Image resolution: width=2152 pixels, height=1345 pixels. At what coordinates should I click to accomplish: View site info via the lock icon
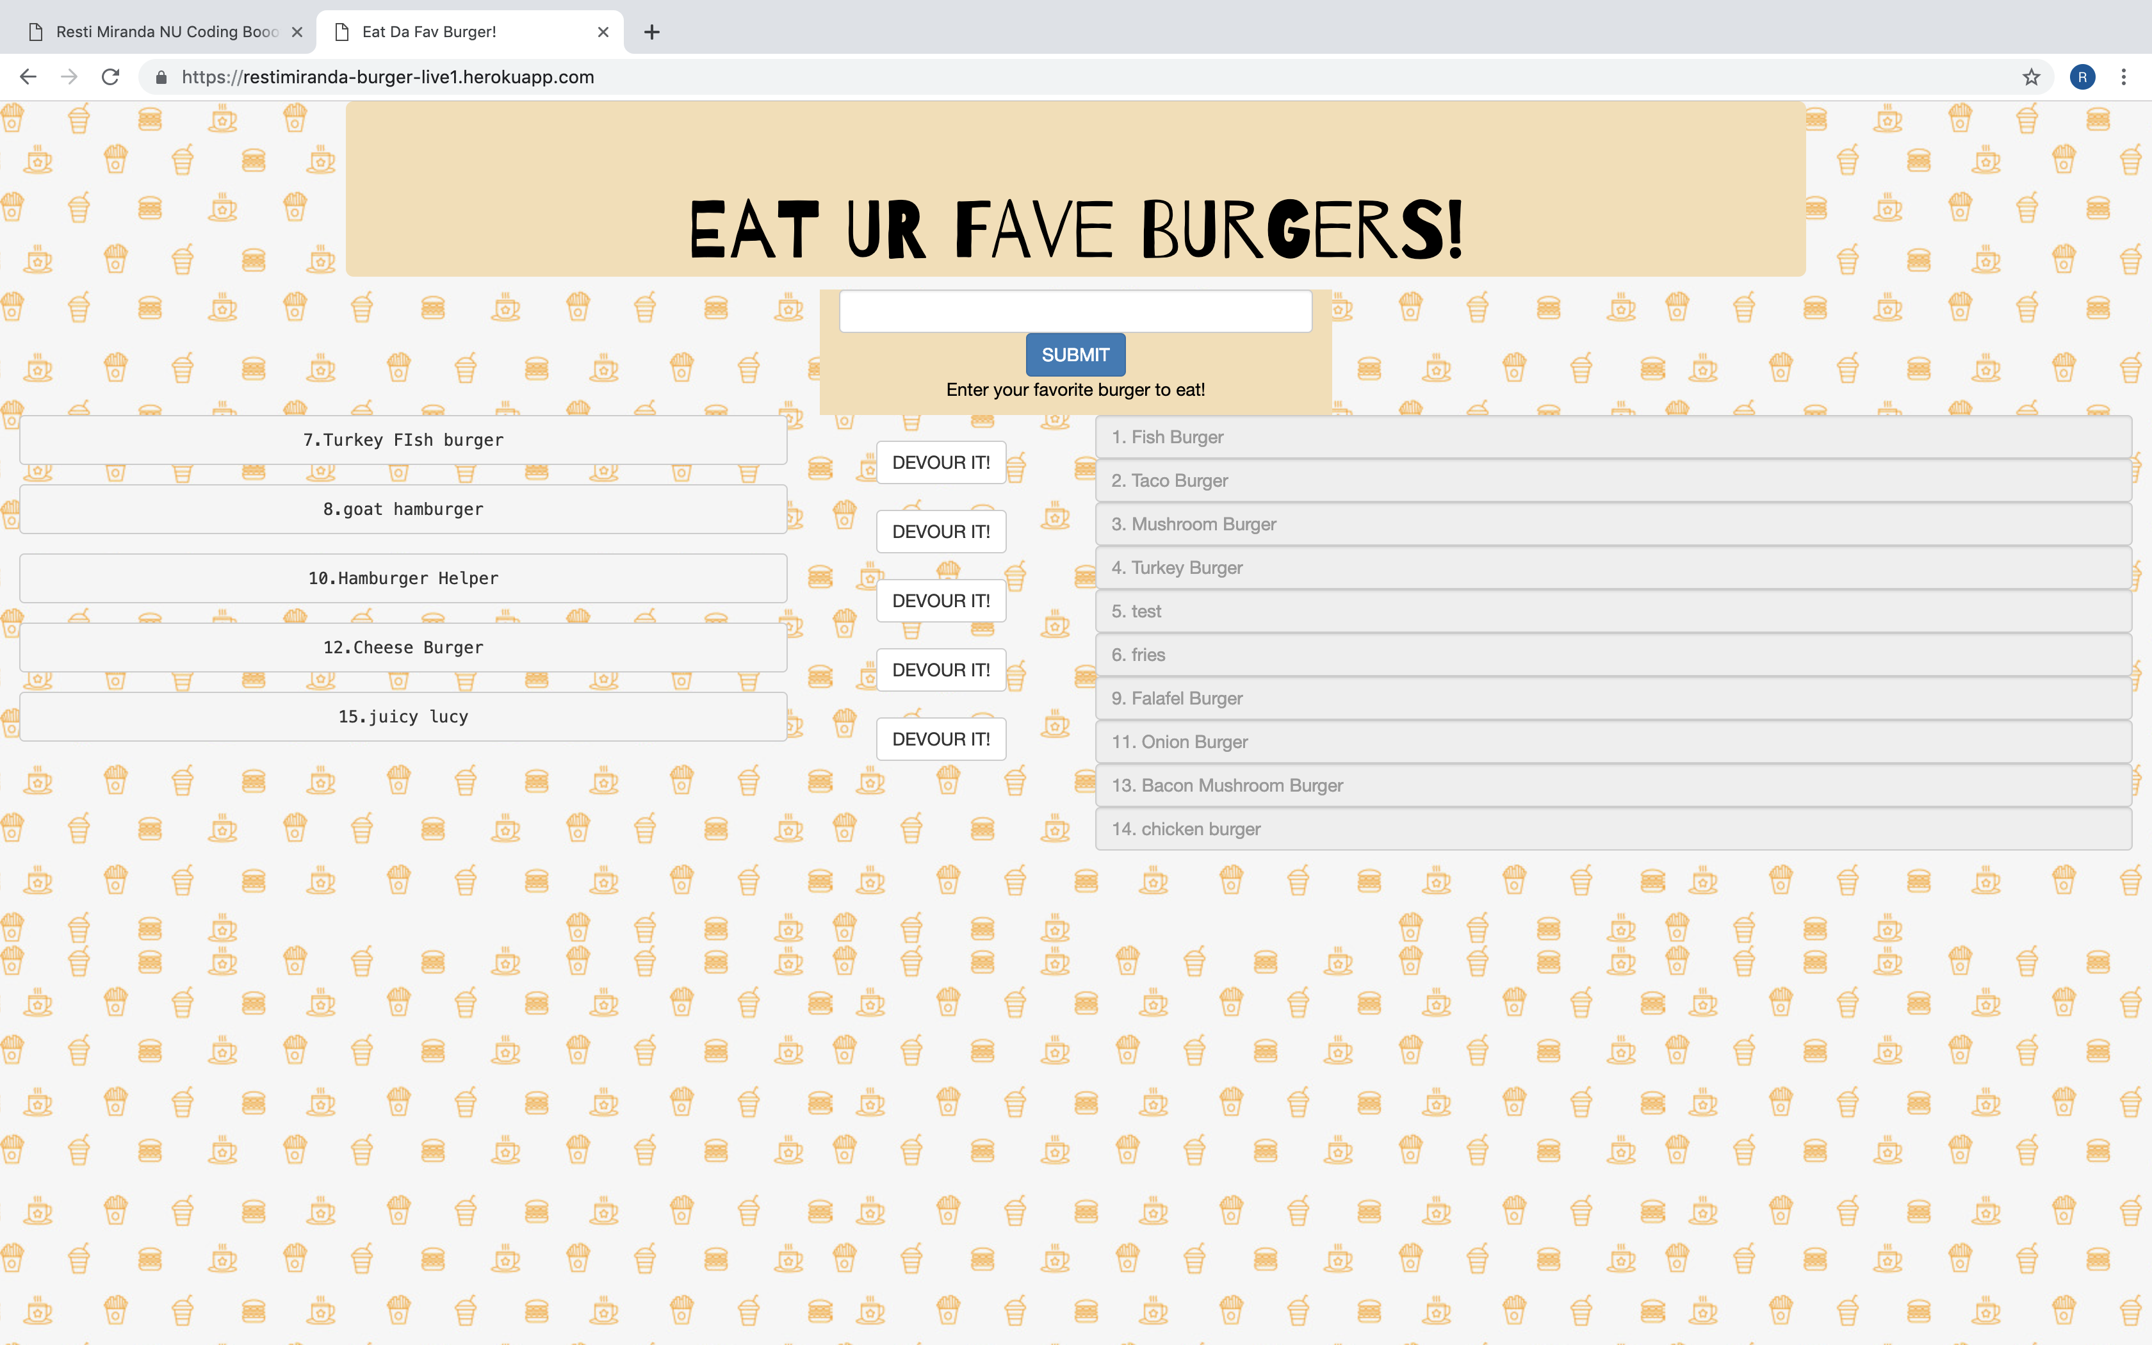pyautogui.click(x=161, y=77)
